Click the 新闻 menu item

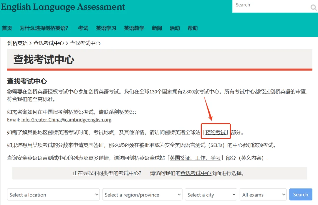[x=157, y=28]
